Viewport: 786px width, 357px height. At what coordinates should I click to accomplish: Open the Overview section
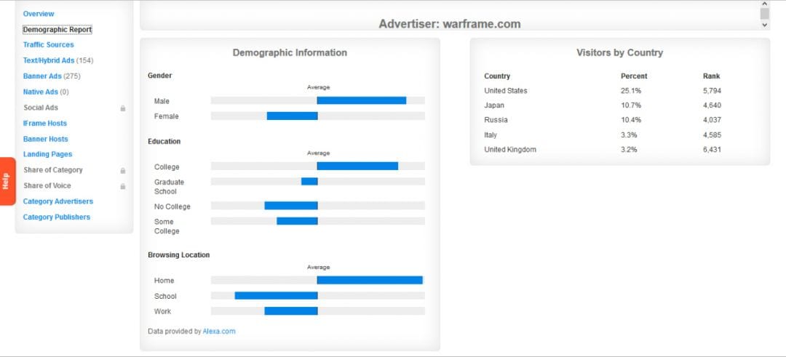[x=39, y=14]
